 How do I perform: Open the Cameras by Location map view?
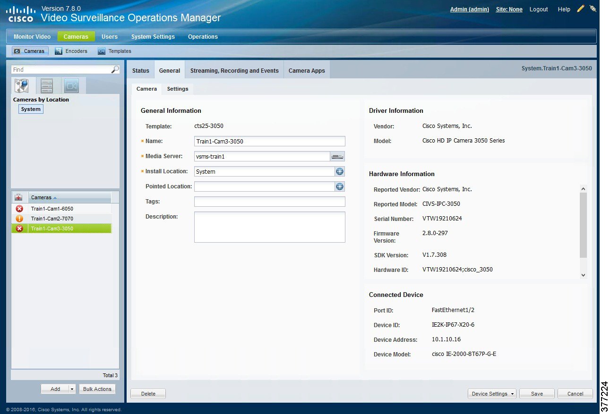click(22, 85)
